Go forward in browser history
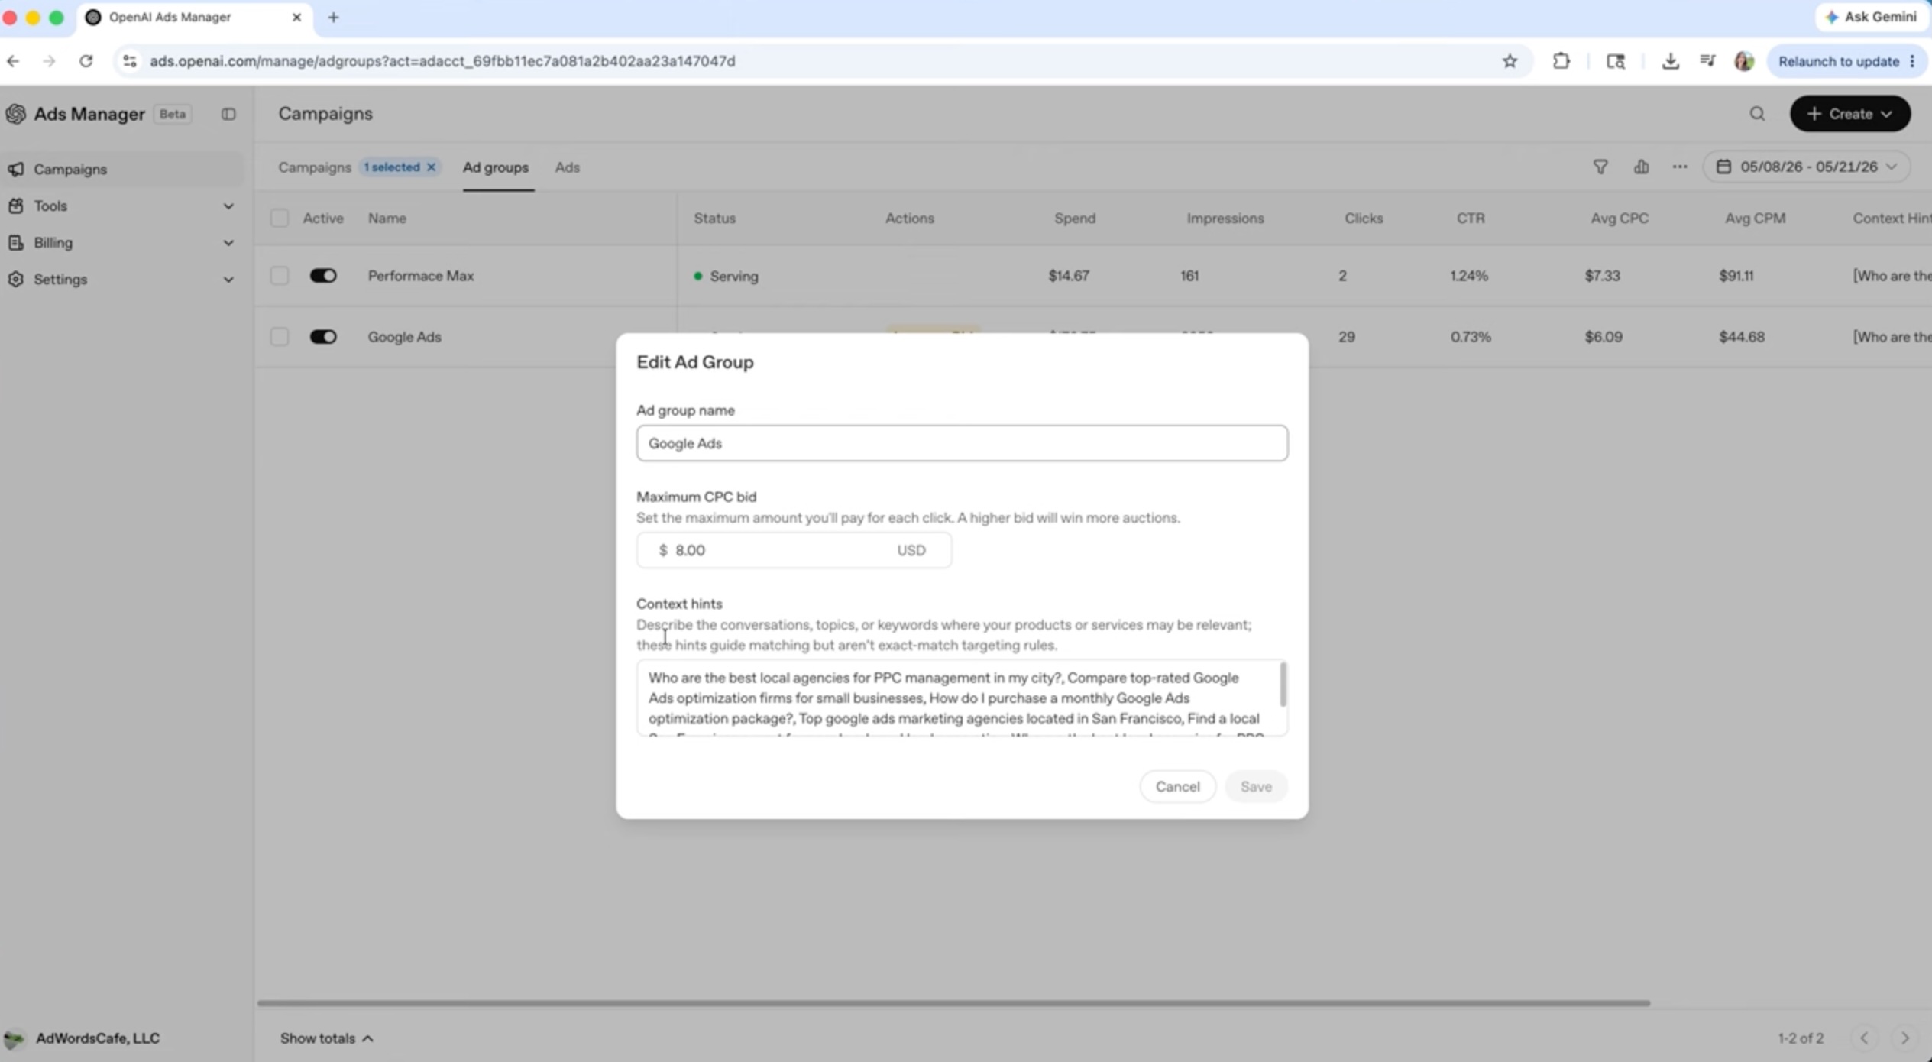Screen dimensions: 1932x1062 click(x=49, y=61)
